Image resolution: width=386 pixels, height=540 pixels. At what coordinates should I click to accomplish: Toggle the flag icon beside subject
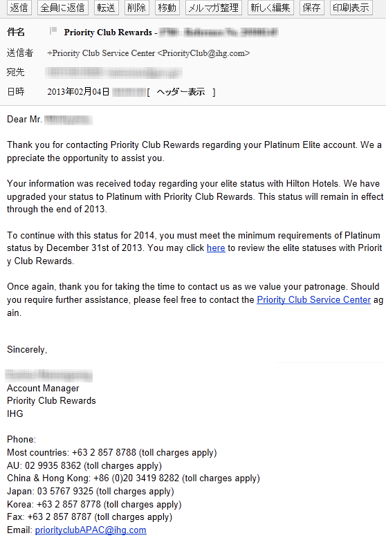(53, 31)
